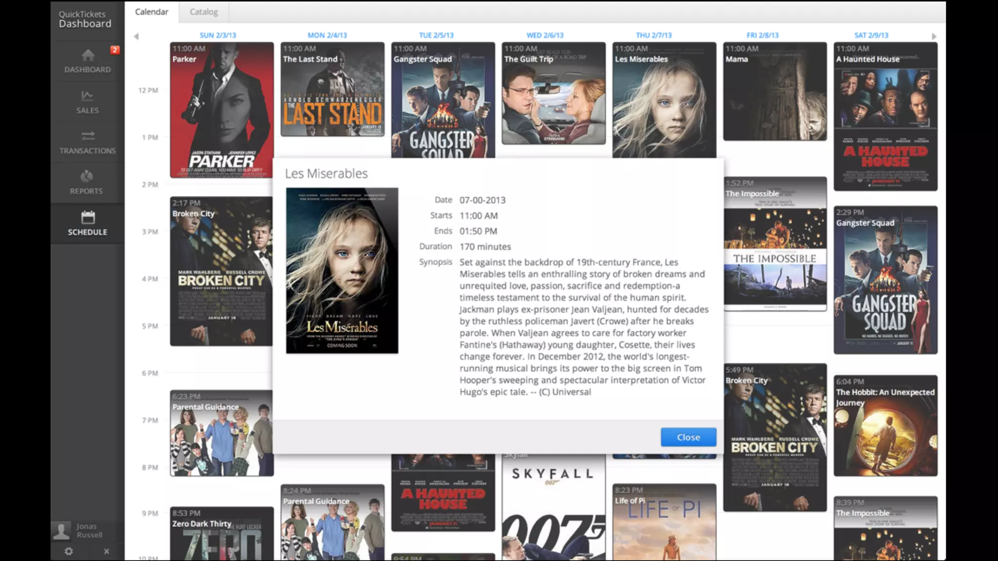Open A Haunted House Saturday showing
Screen dimensions: 998x561
click(885, 116)
